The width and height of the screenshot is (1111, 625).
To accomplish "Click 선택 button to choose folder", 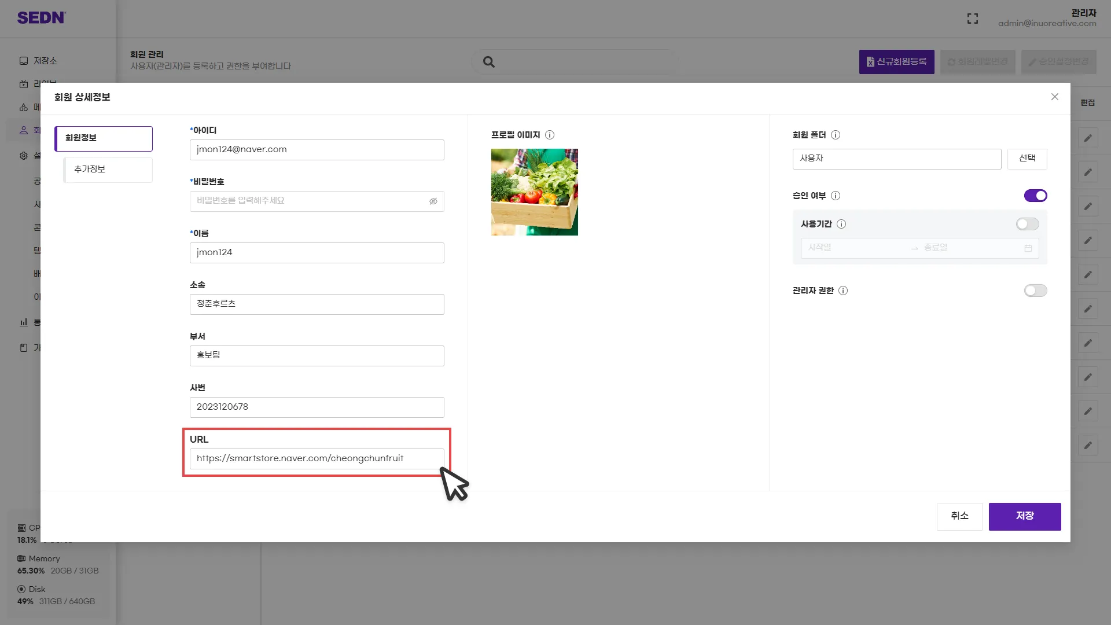I will [x=1027, y=159].
